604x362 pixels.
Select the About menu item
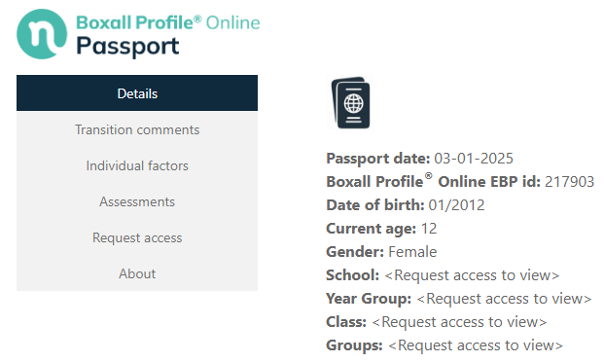click(137, 273)
